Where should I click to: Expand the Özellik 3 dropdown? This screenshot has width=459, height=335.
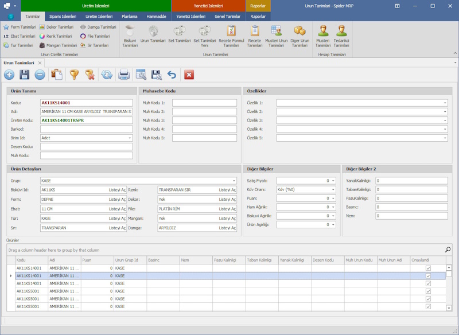click(x=445, y=120)
